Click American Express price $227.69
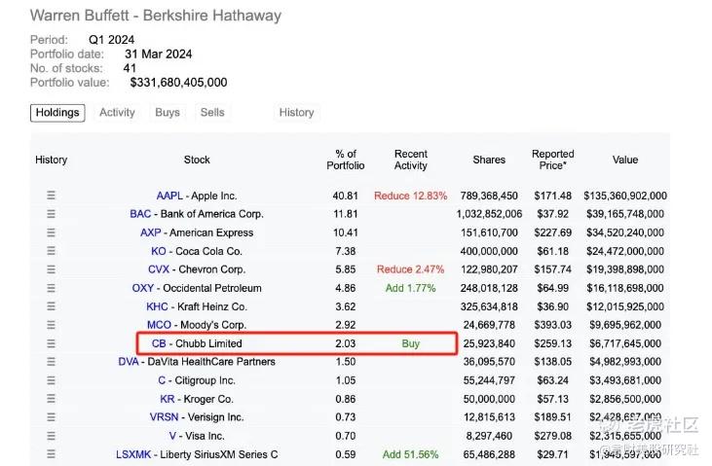The width and height of the screenshot is (712, 466). (552, 233)
